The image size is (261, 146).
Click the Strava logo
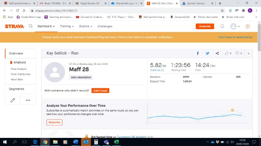(x=15, y=26)
